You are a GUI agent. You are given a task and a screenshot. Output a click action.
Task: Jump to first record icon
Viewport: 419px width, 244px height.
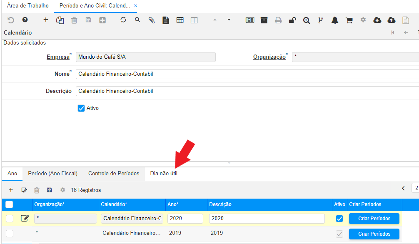392,32
